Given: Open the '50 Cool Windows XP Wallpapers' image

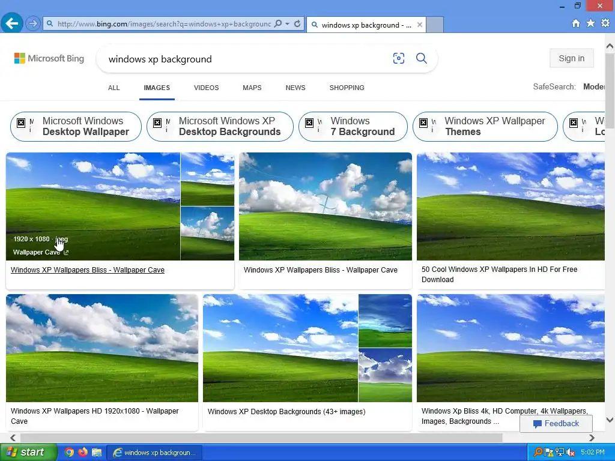Looking at the screenshot, I should [x=510, y=206].
